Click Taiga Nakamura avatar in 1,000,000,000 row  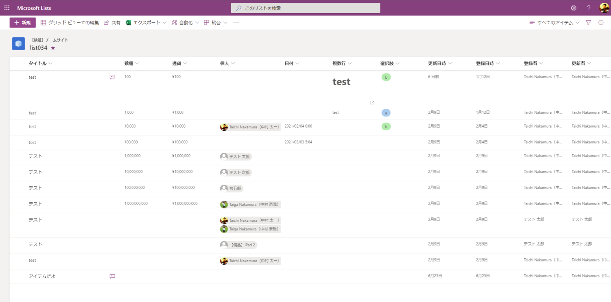point(224,205)
